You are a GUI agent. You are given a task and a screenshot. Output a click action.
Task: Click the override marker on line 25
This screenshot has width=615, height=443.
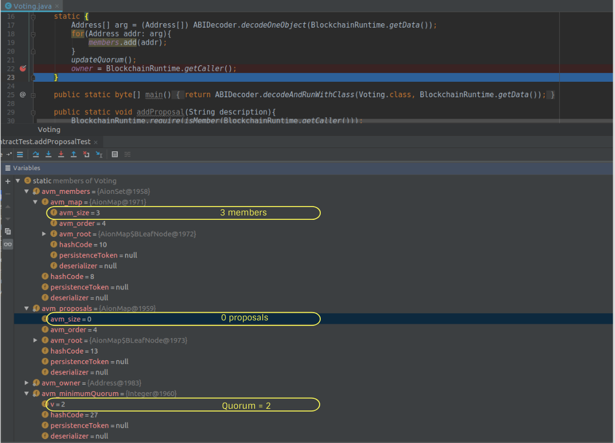pos(23,95)
